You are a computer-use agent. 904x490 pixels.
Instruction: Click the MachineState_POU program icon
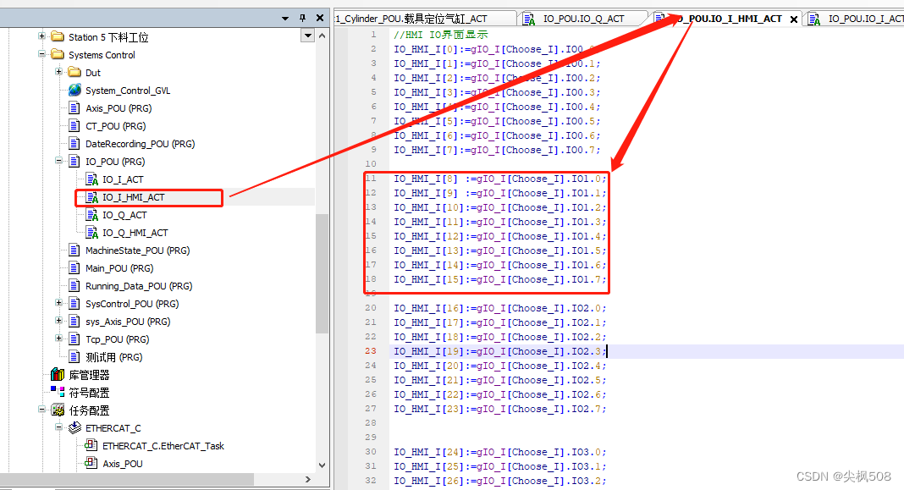click(x=74, y=251)
